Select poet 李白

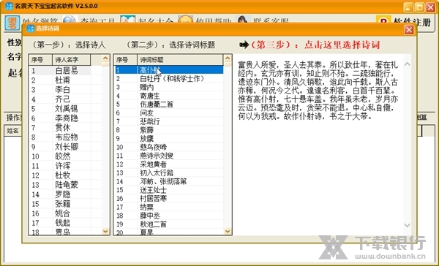click(x=62, y=90)
